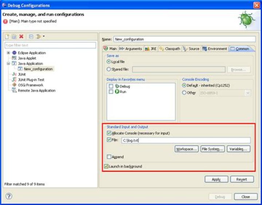Switch to the Main tab
This screenshot has height=205, width=262.
[x=110, y=49]
